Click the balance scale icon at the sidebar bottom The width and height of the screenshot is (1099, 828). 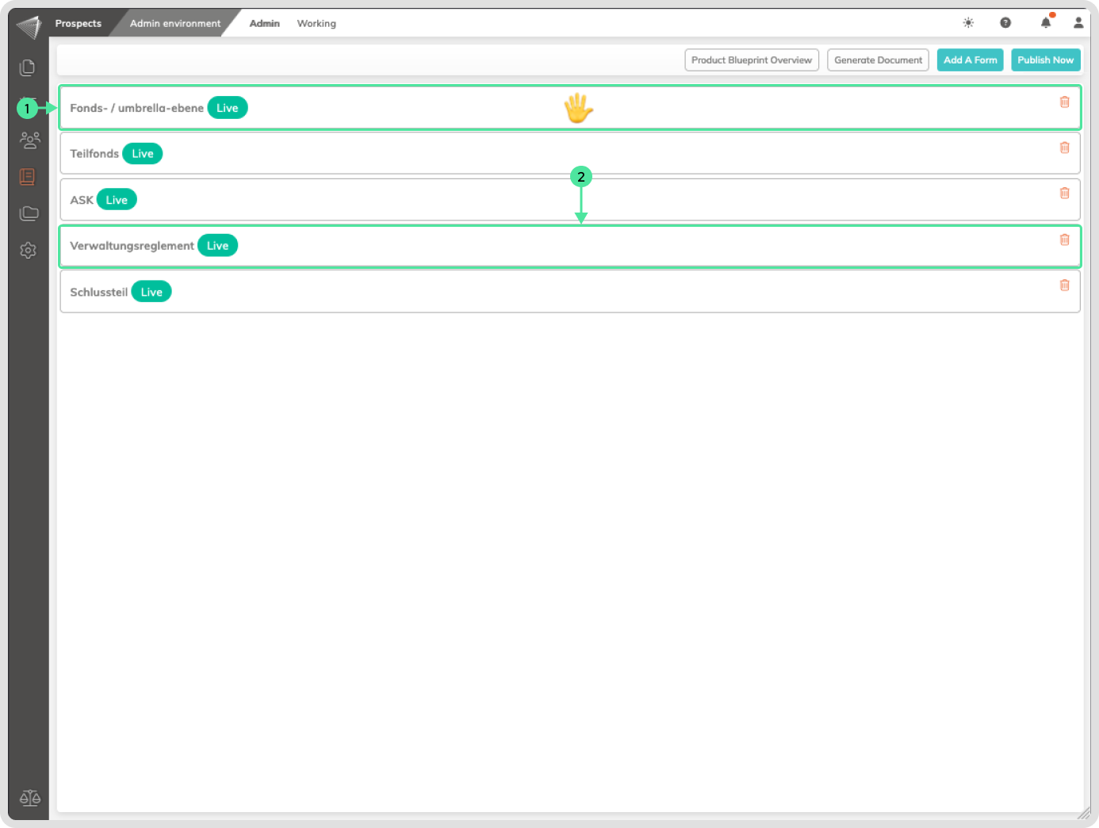tap(30, 798)
